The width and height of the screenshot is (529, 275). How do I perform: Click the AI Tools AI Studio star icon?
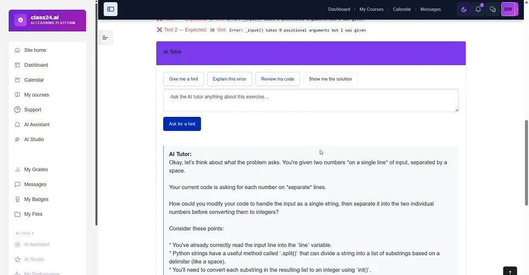click(x=18, y=260)
